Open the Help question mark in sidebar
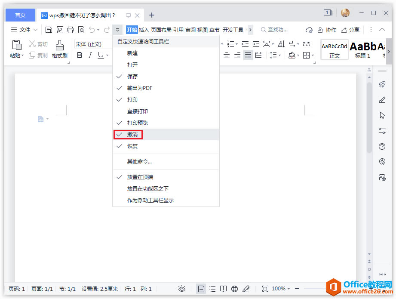The width and height of the screenshot is (396, 299). (382, 146)
